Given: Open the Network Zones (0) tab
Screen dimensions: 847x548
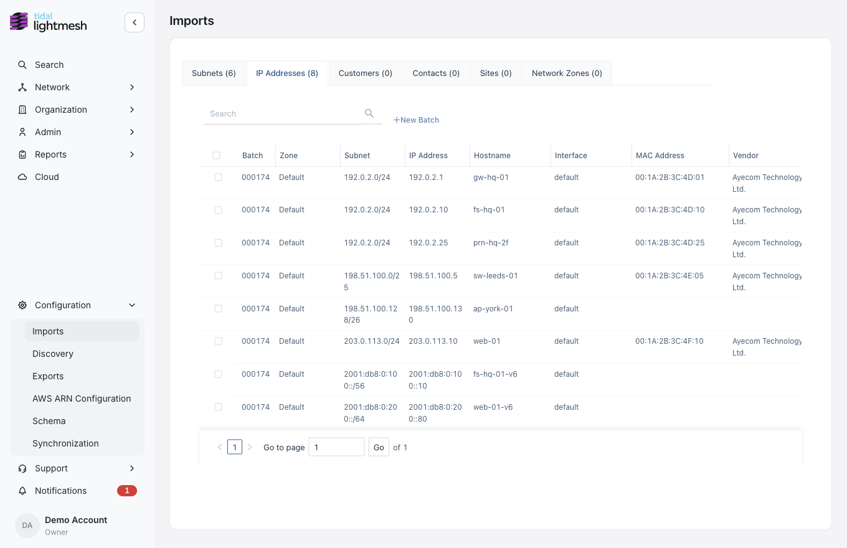Looking at the screenshot, I should 567,73.
